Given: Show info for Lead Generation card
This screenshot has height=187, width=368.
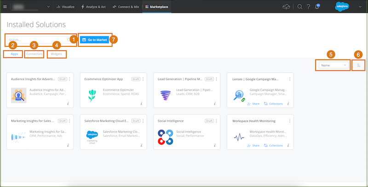Looking at the screenshot, I should (x=215, y=103).
